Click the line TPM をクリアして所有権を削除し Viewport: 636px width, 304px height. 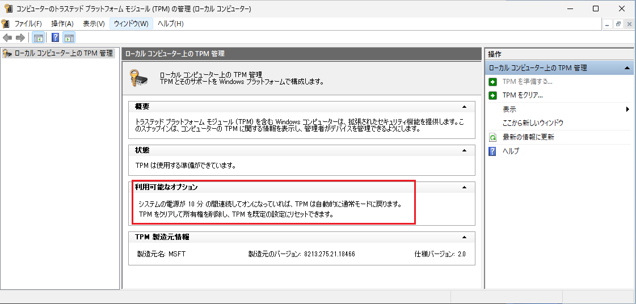pyautogui.click(x=235, y=215)
